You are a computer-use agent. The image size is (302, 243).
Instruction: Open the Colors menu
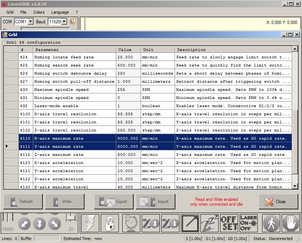click(x=39, y=12)
